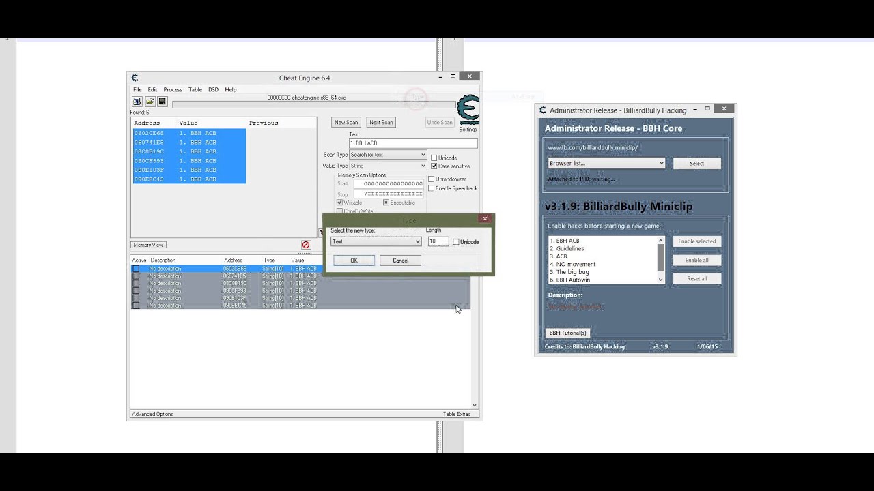
Task: Toggle the Executable memory option
Action: pos(386,203)
